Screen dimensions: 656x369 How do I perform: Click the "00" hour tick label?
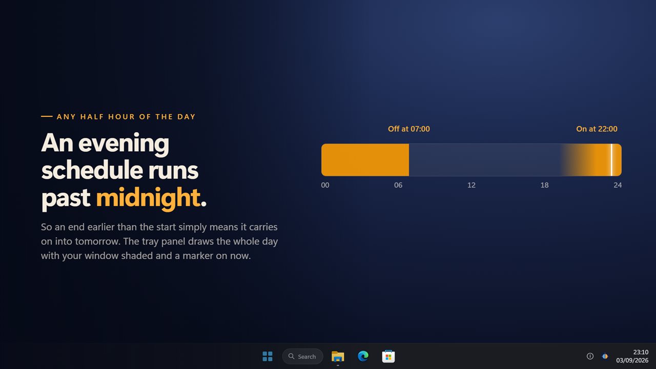click(325, 185)
